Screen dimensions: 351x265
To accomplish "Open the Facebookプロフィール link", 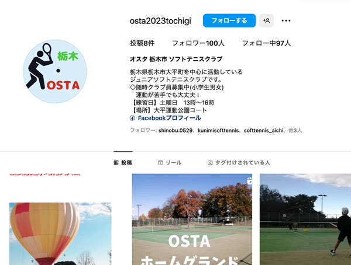I will (169, 118).
